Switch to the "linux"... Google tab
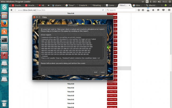 click(x=71, y=5)
